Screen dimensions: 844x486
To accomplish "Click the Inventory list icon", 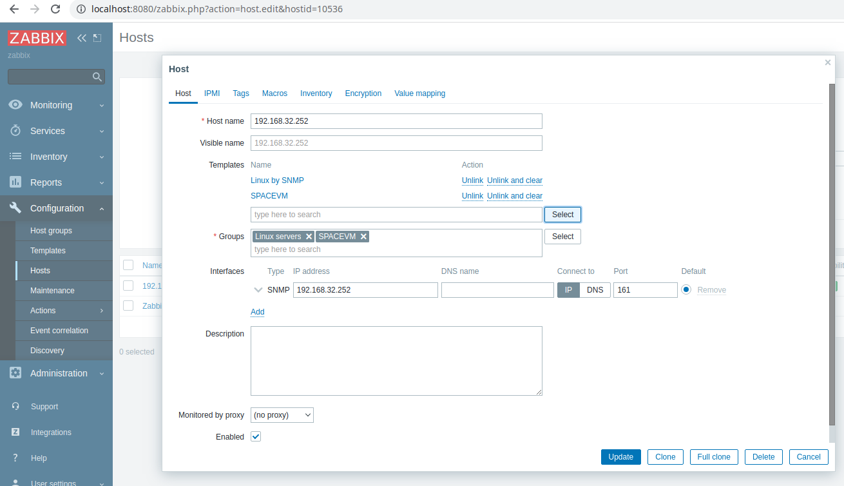I will click(15, 157).
